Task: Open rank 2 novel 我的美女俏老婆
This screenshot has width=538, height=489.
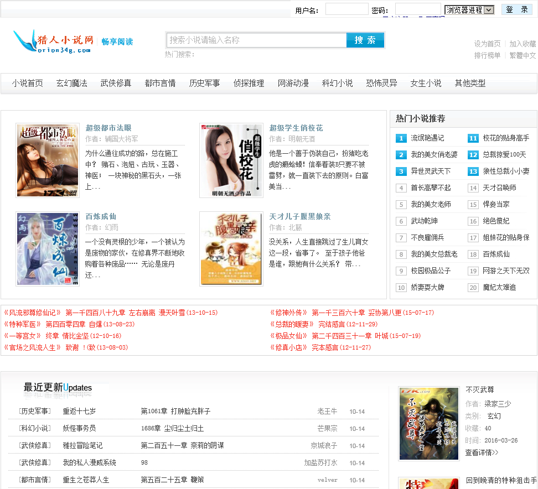Action: click(434, 155)
